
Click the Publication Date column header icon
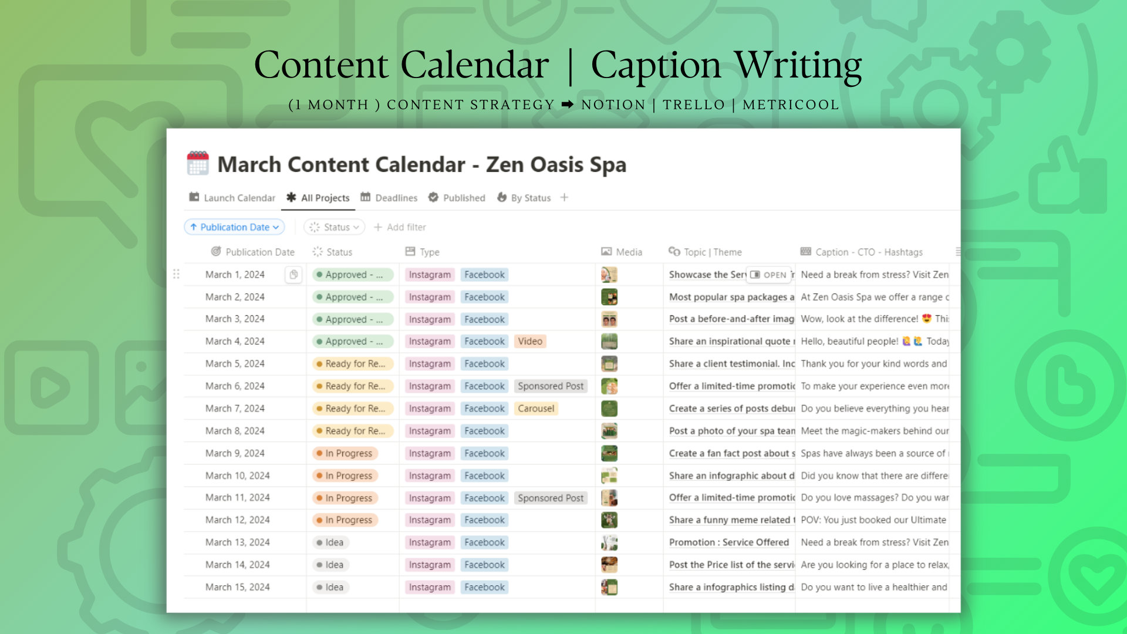(216, 252)
